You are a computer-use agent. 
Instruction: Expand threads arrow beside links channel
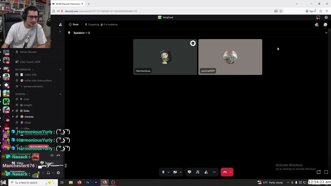[13, 111]
